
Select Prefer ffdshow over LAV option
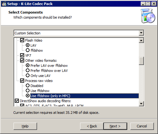click(28, 70)
